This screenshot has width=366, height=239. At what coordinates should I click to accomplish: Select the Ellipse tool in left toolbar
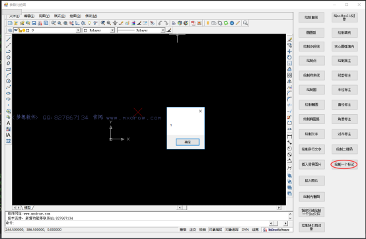point(9,93)
